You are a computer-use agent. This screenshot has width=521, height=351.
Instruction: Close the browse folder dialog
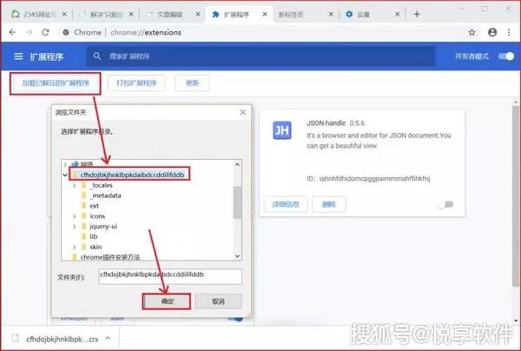click(243, 112)
